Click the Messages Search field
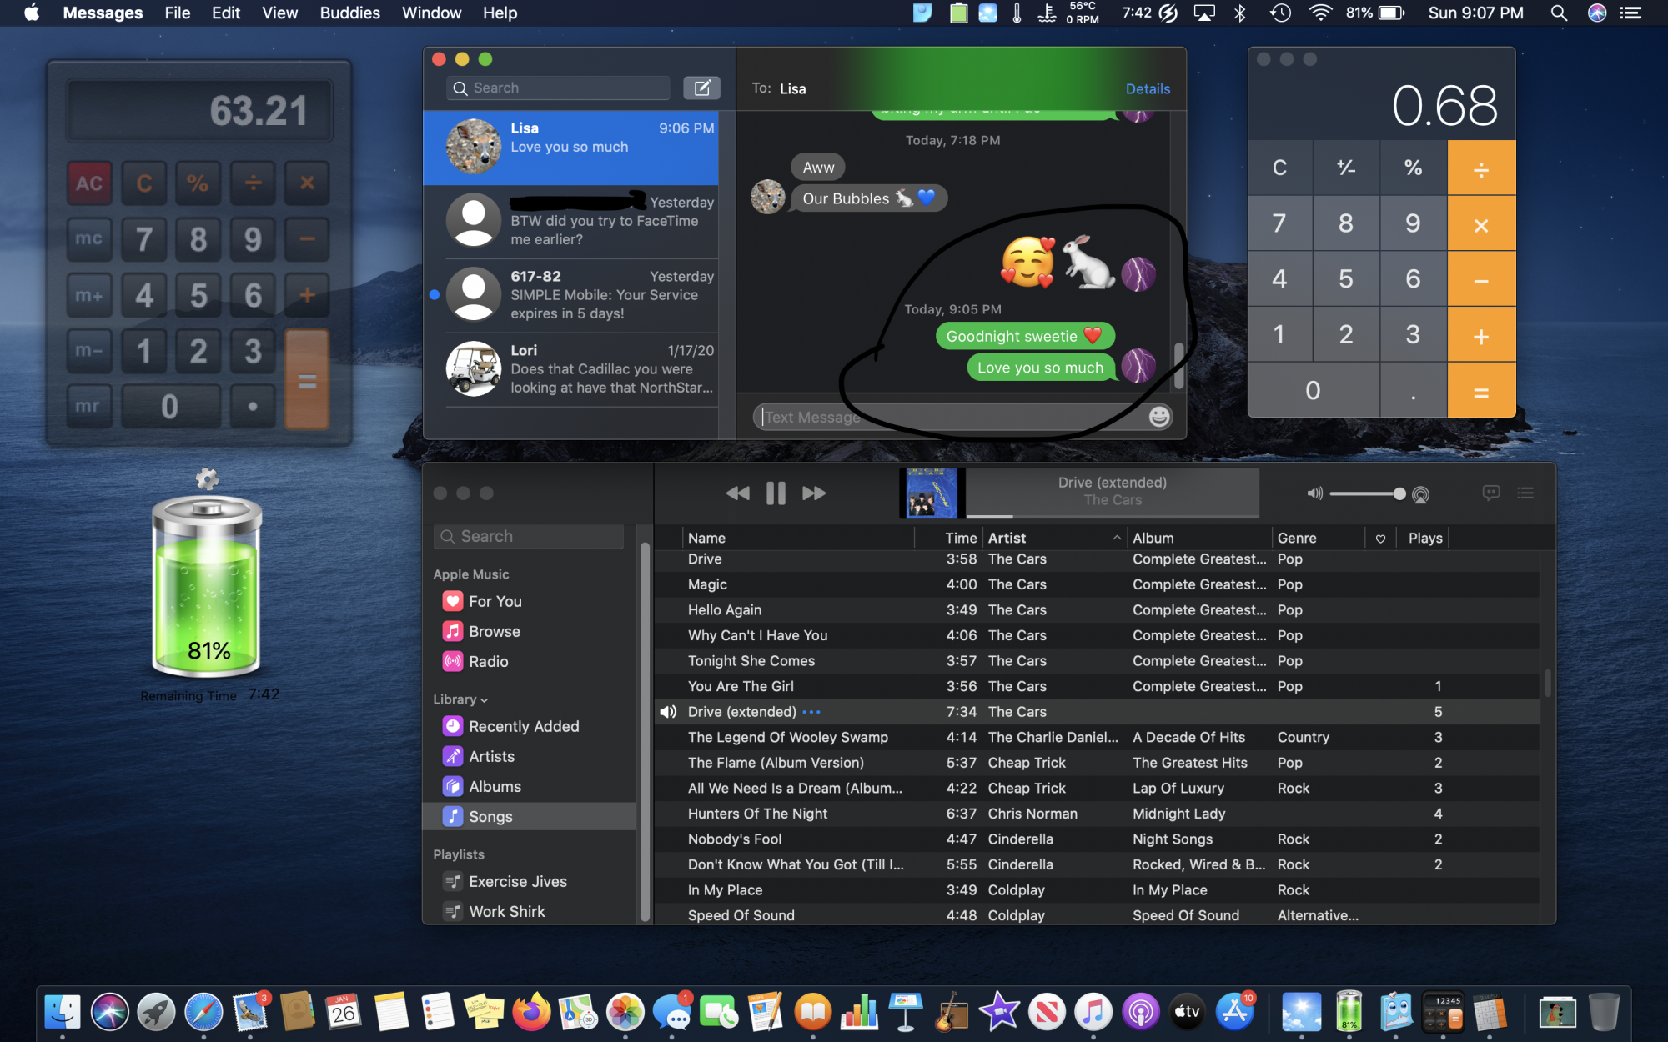This screenshot has width=1668, height=1042. coord(559,88)
